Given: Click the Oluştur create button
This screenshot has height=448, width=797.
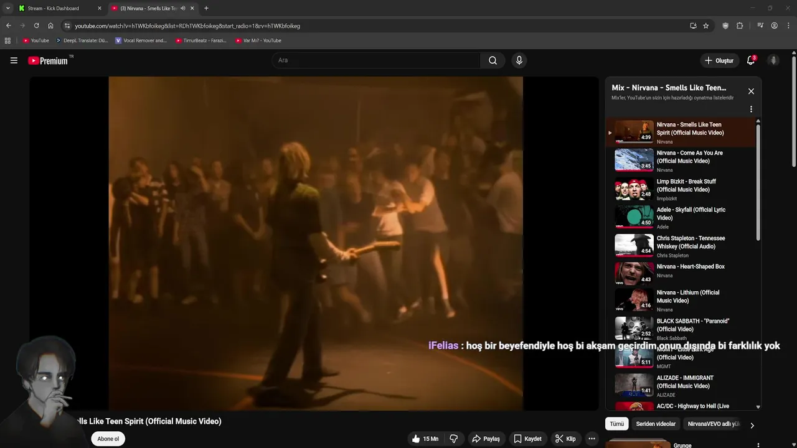Looking at the screenshot, I should click(x=719, y=60).
